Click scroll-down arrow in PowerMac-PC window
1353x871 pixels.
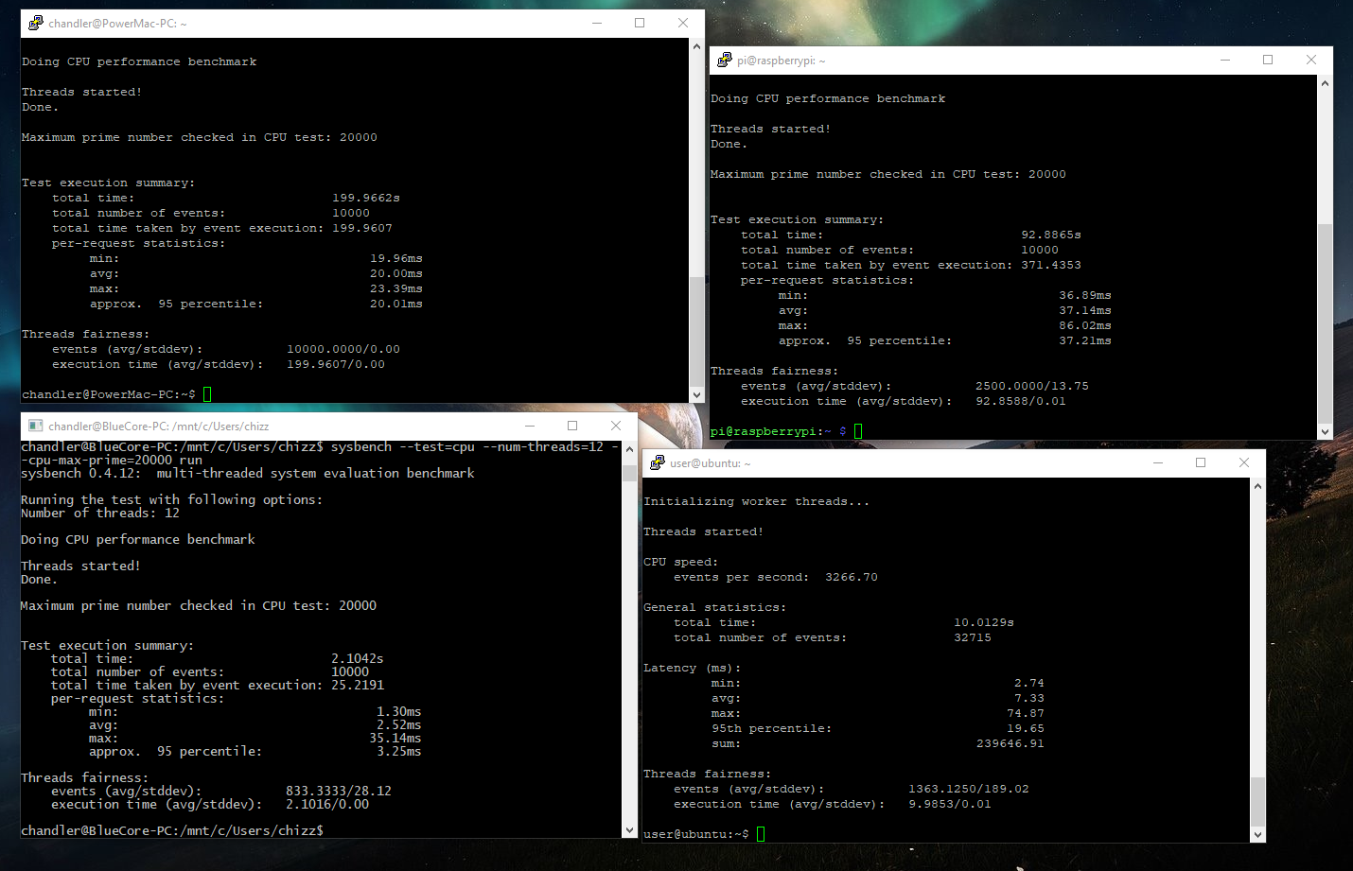click(697, 395)
